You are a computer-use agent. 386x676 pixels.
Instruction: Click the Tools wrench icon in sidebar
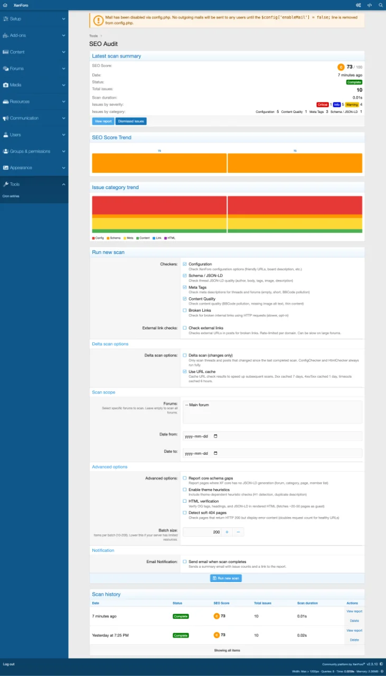tap(5, 184)
